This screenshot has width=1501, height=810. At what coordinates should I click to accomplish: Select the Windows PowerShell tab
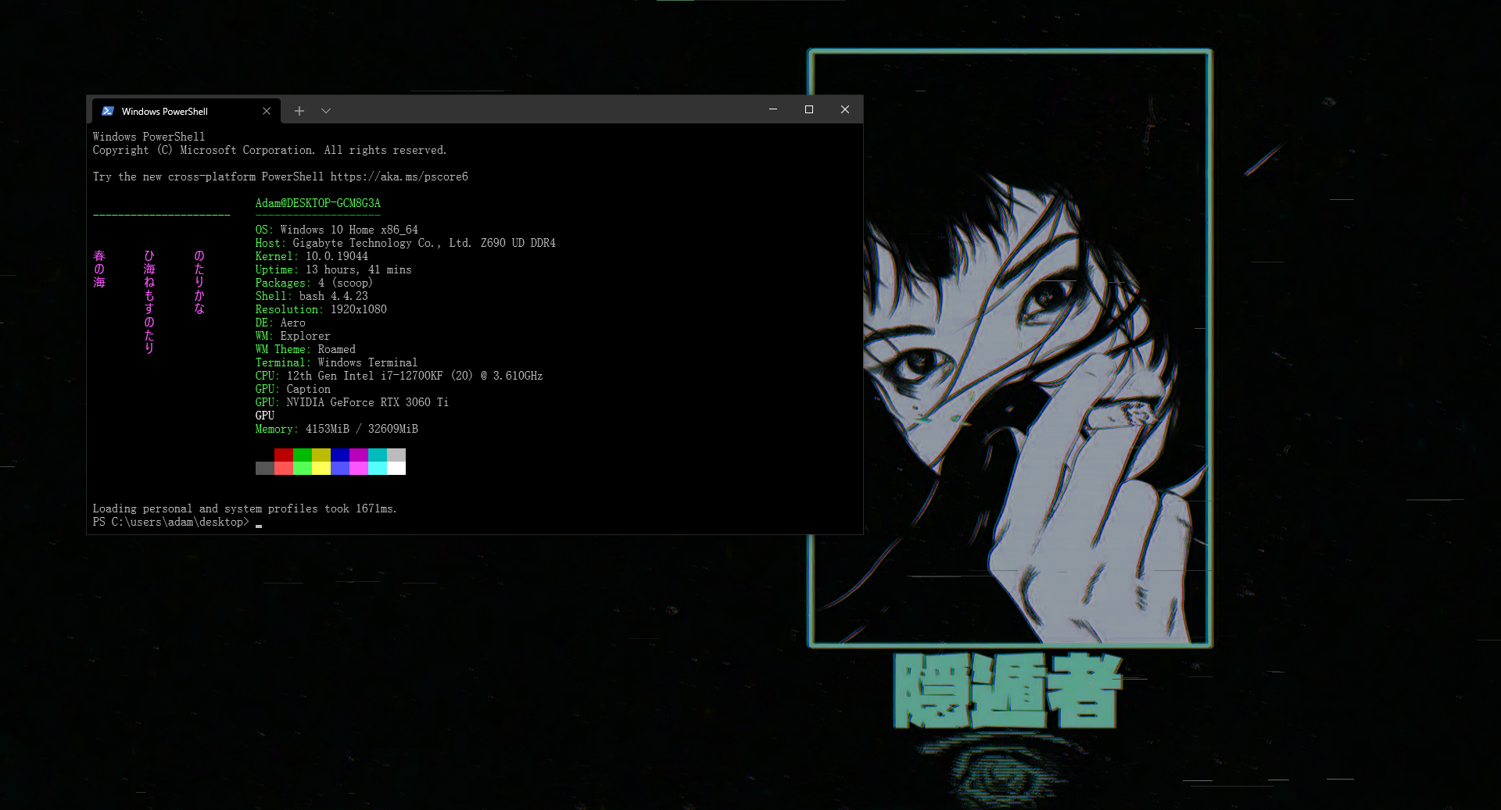[186, 111]
